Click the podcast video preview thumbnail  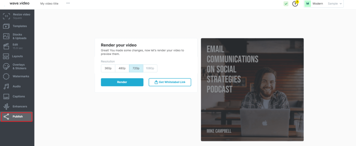tap(252, 90)
